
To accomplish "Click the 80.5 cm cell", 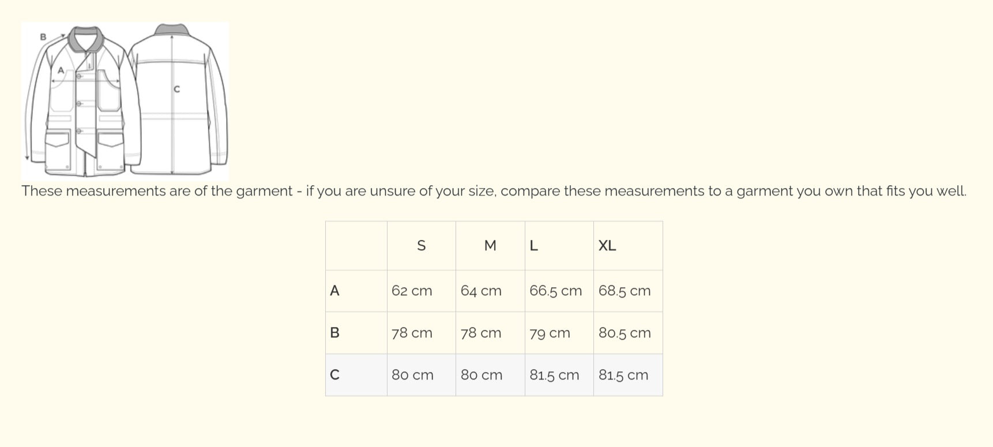I will pyautogui.click(x=625, y=333).
